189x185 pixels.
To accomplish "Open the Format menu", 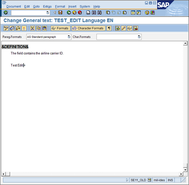I will 60,6.
